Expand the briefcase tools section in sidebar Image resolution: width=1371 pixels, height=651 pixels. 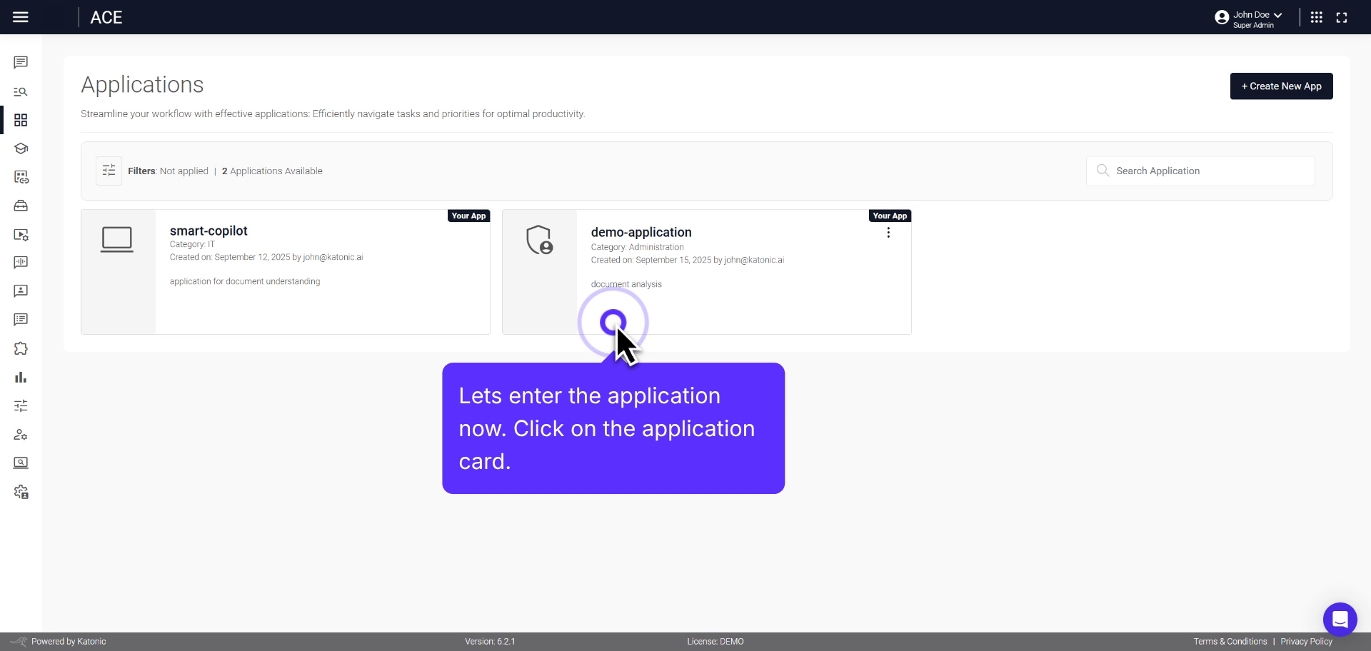(x=21, y=206)
